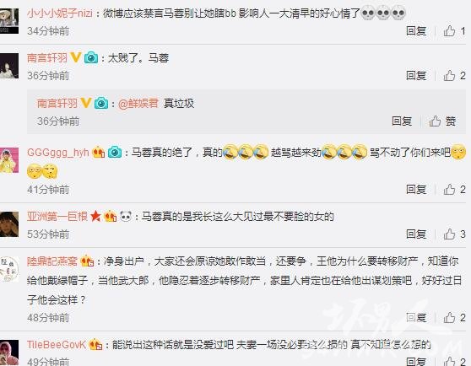The width and height of the screenshot is (471, 366).
Task: Click the camera badge beside GGGggg_hyh
Action: (115, 153)
